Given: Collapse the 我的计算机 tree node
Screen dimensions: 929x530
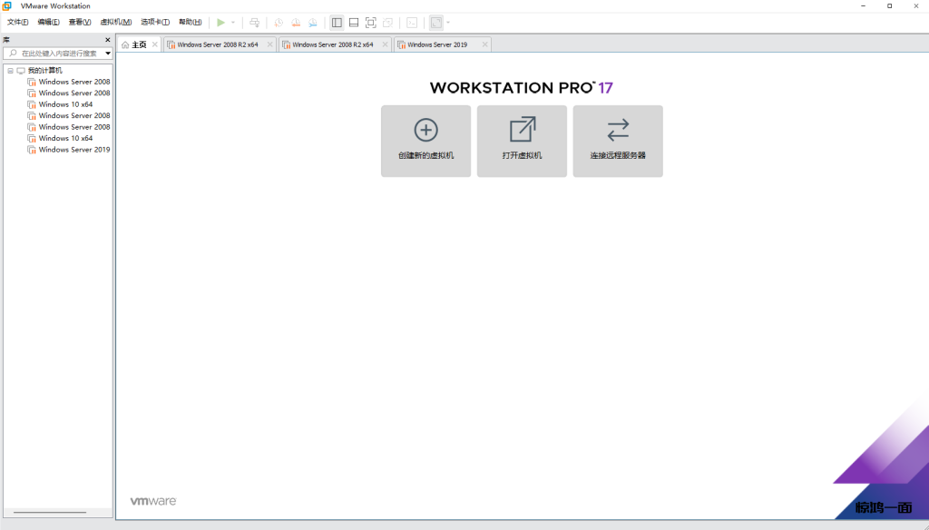Looking at the screenshot, I should (x=10, y=71).
